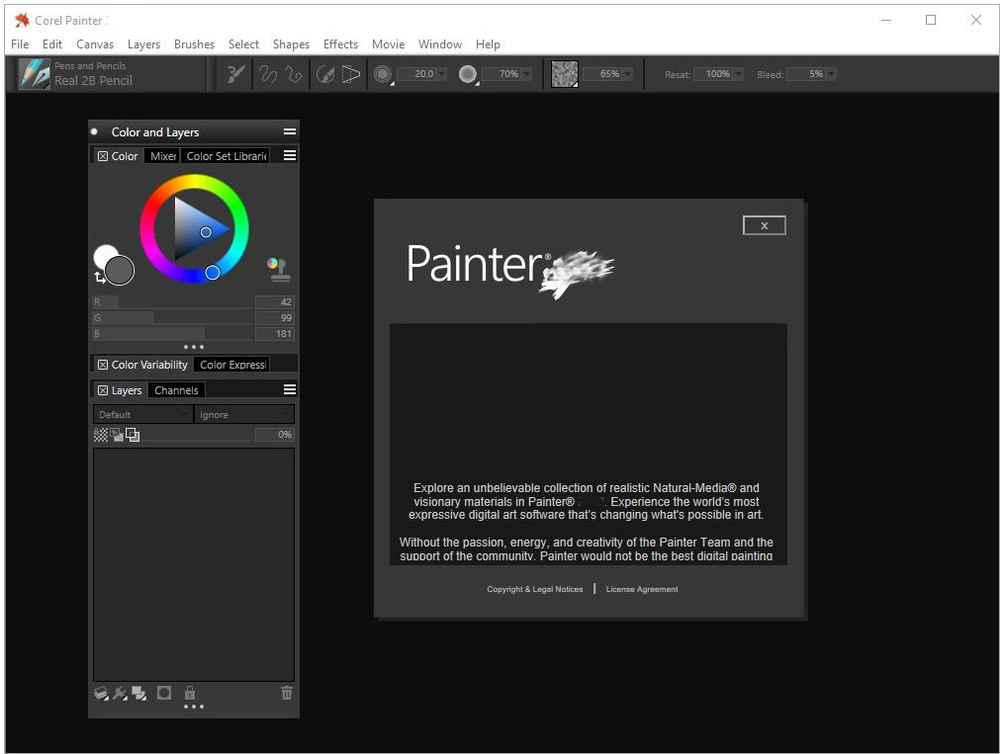Select the additional color white swatch
The height and width of the screenshot is (754, 1000).
(104, 255)
